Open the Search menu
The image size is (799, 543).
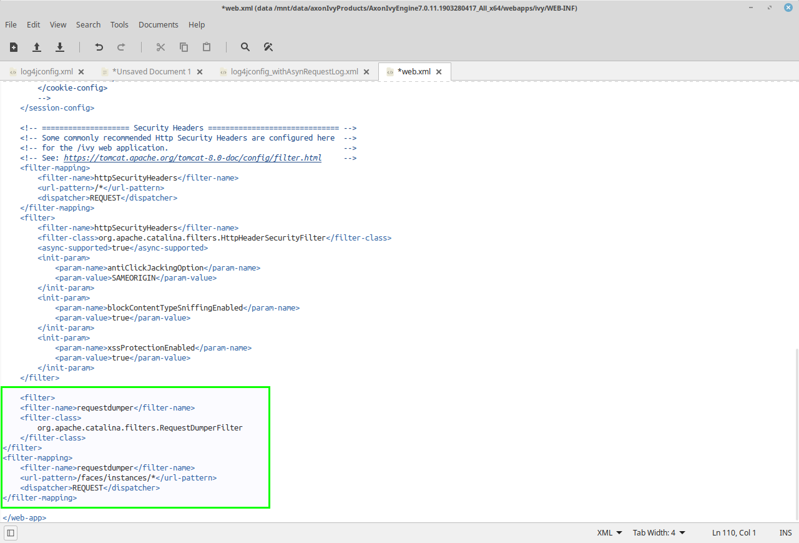tap(88, 24)
